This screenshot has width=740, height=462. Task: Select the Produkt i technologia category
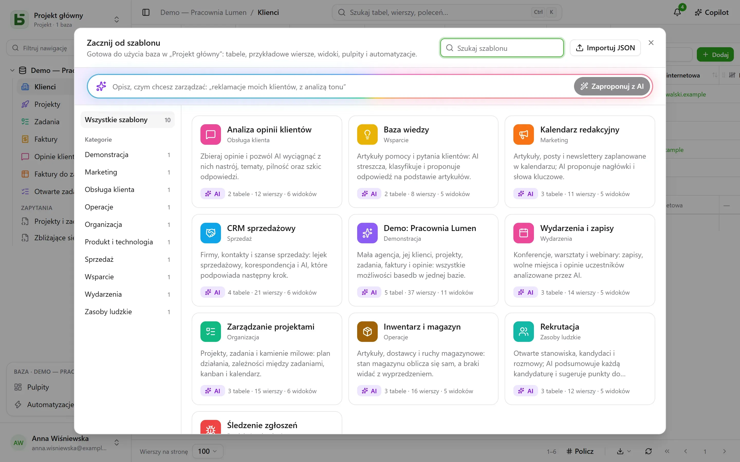(127, 242)
